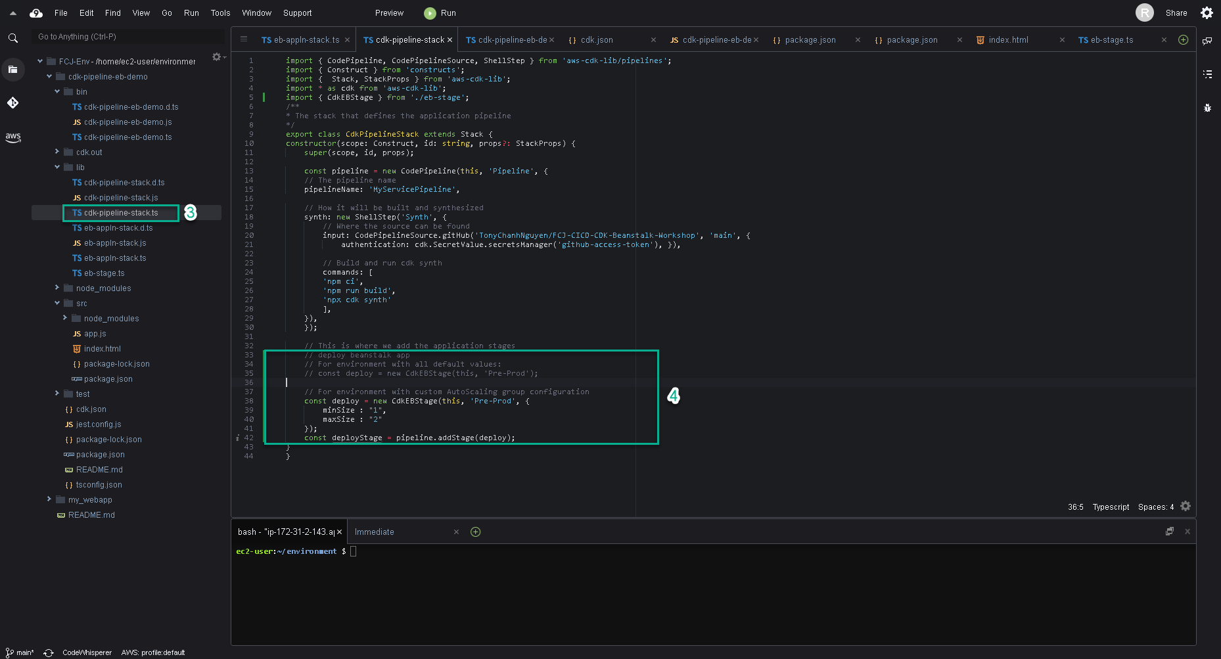Close the terminal console pane
The image size is (1221, 659).
click(1187, 532)
